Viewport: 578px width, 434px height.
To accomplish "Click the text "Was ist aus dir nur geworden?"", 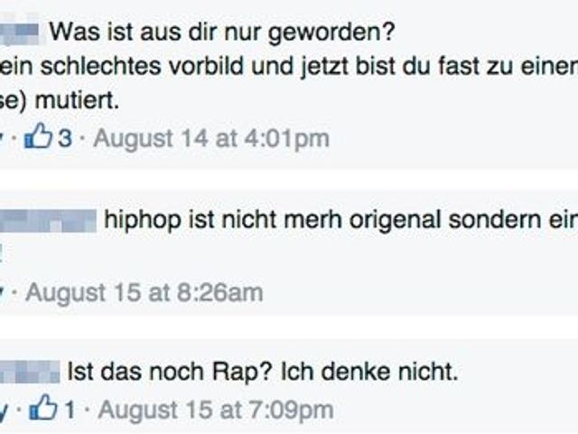I will 221,33.
